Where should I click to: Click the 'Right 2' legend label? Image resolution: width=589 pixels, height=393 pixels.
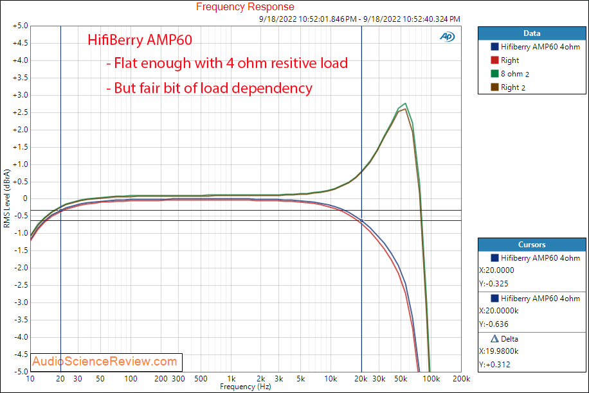click(x=513, y=87)
